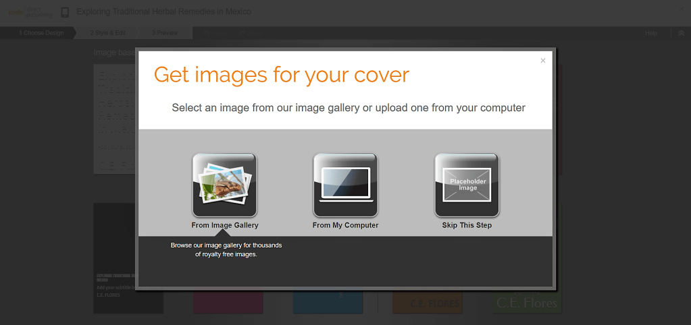
Task: Open the Help link in the toolbar
Action: pyautogui.click(x=651, y=33)
